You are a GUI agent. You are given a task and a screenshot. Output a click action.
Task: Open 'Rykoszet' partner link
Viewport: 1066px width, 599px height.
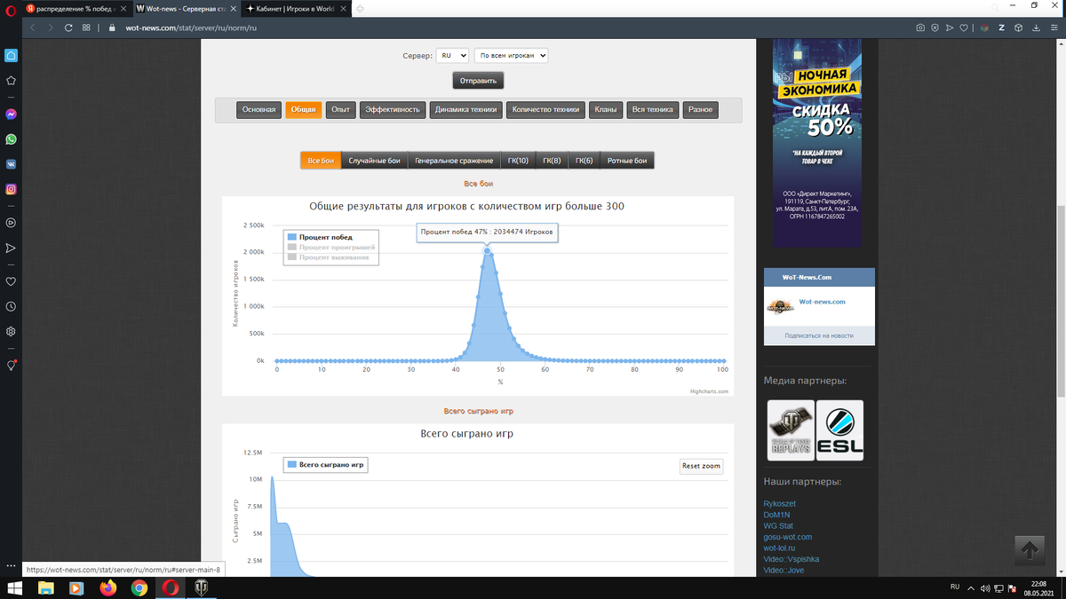[x=782, y=503]
